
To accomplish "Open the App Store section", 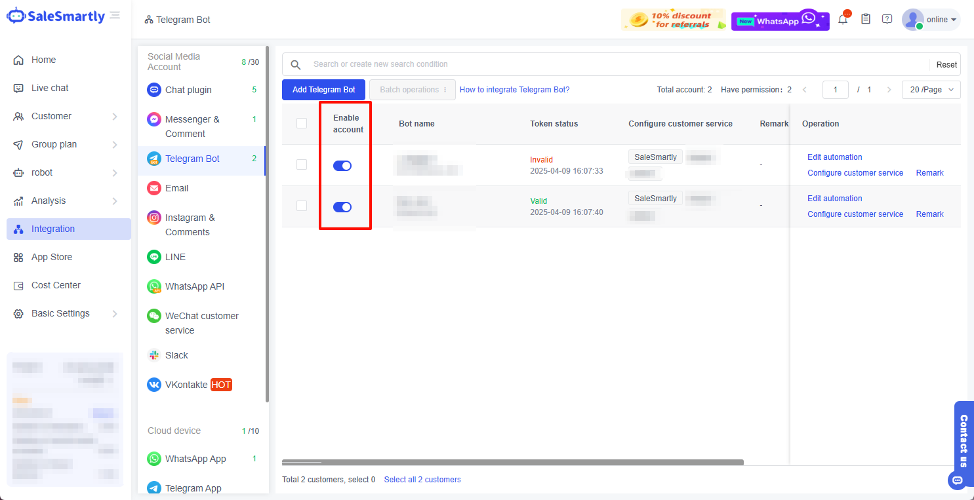I will coord(52,257).
